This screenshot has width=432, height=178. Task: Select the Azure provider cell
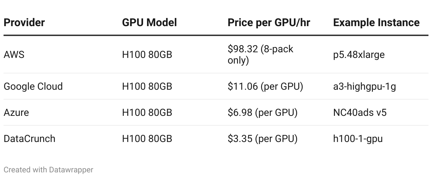(16, 113)
